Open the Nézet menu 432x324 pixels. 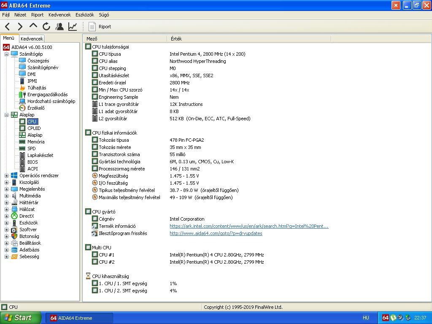pyautogui.click(x=20, y=15)
